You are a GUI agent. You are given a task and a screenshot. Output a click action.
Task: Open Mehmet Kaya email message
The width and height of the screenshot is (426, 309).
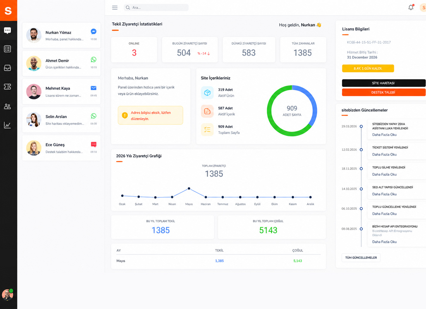(x=62, y=92)
